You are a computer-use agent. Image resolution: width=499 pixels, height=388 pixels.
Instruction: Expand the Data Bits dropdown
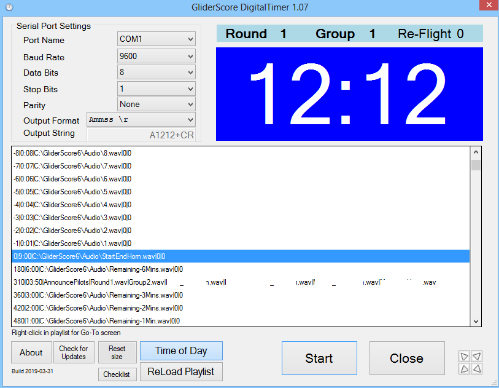[157, 72]
